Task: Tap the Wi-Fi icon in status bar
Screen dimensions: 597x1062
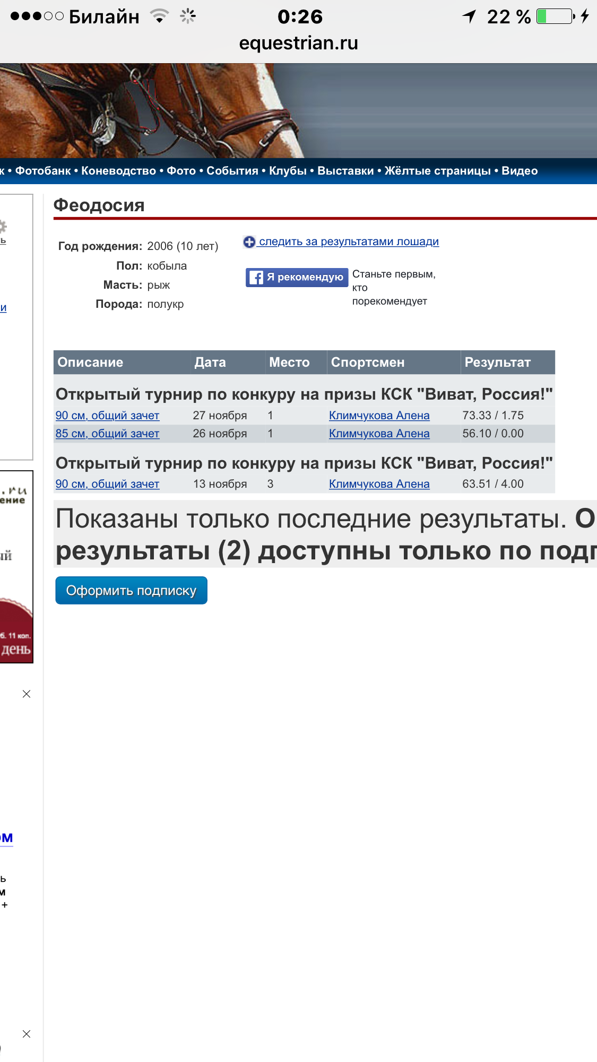Action: tap(159, 16)
